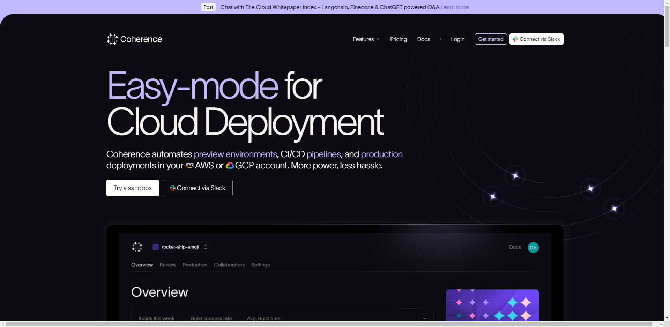Click the 'Avg. Build time' label
Screen dimensions: 670x327
click(263, 318)
